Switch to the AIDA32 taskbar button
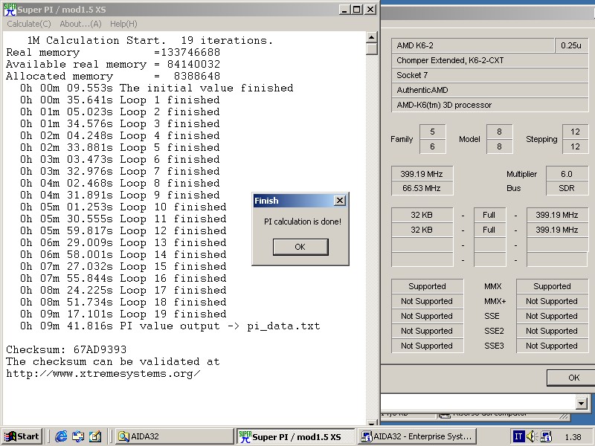The height and width of the screenshot is (446, 595). (173, 436)
